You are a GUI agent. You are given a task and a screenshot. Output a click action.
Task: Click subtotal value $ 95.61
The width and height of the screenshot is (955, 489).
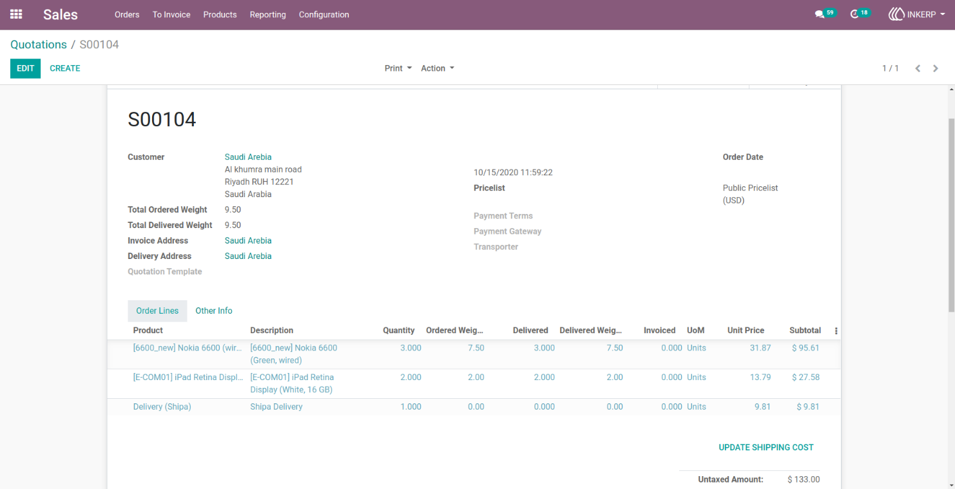click(805, 348)
